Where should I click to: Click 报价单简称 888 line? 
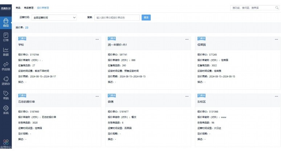click(x=122, y=60)
